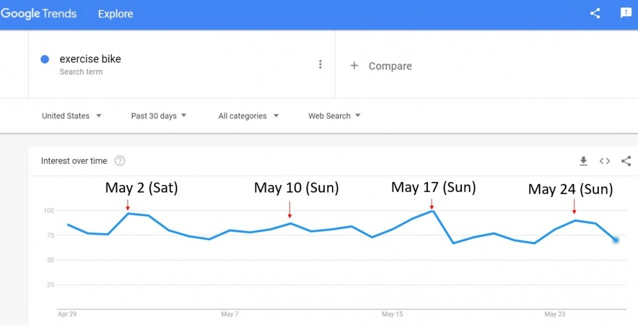
Task: Go to the Explore section in header
Action: [x=115, y=14]
